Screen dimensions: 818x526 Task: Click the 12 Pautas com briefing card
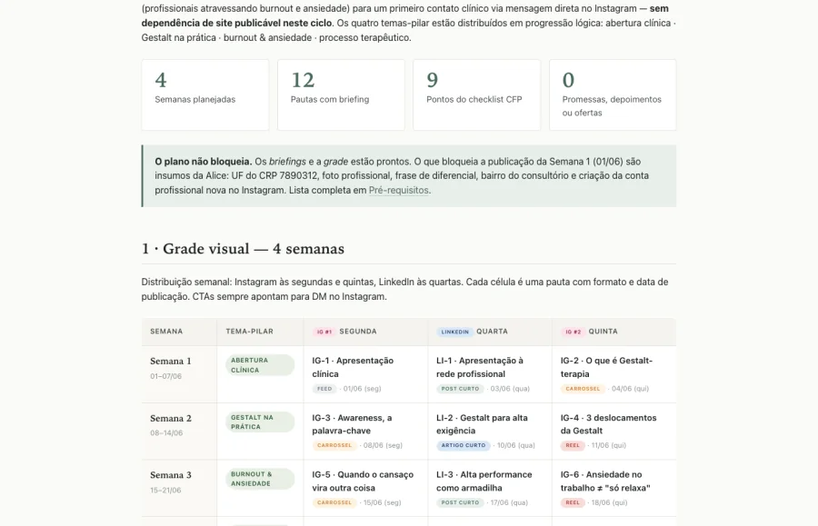(341, 94)
